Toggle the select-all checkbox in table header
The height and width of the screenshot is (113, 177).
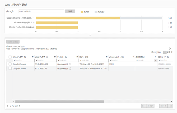coord(10,57)
